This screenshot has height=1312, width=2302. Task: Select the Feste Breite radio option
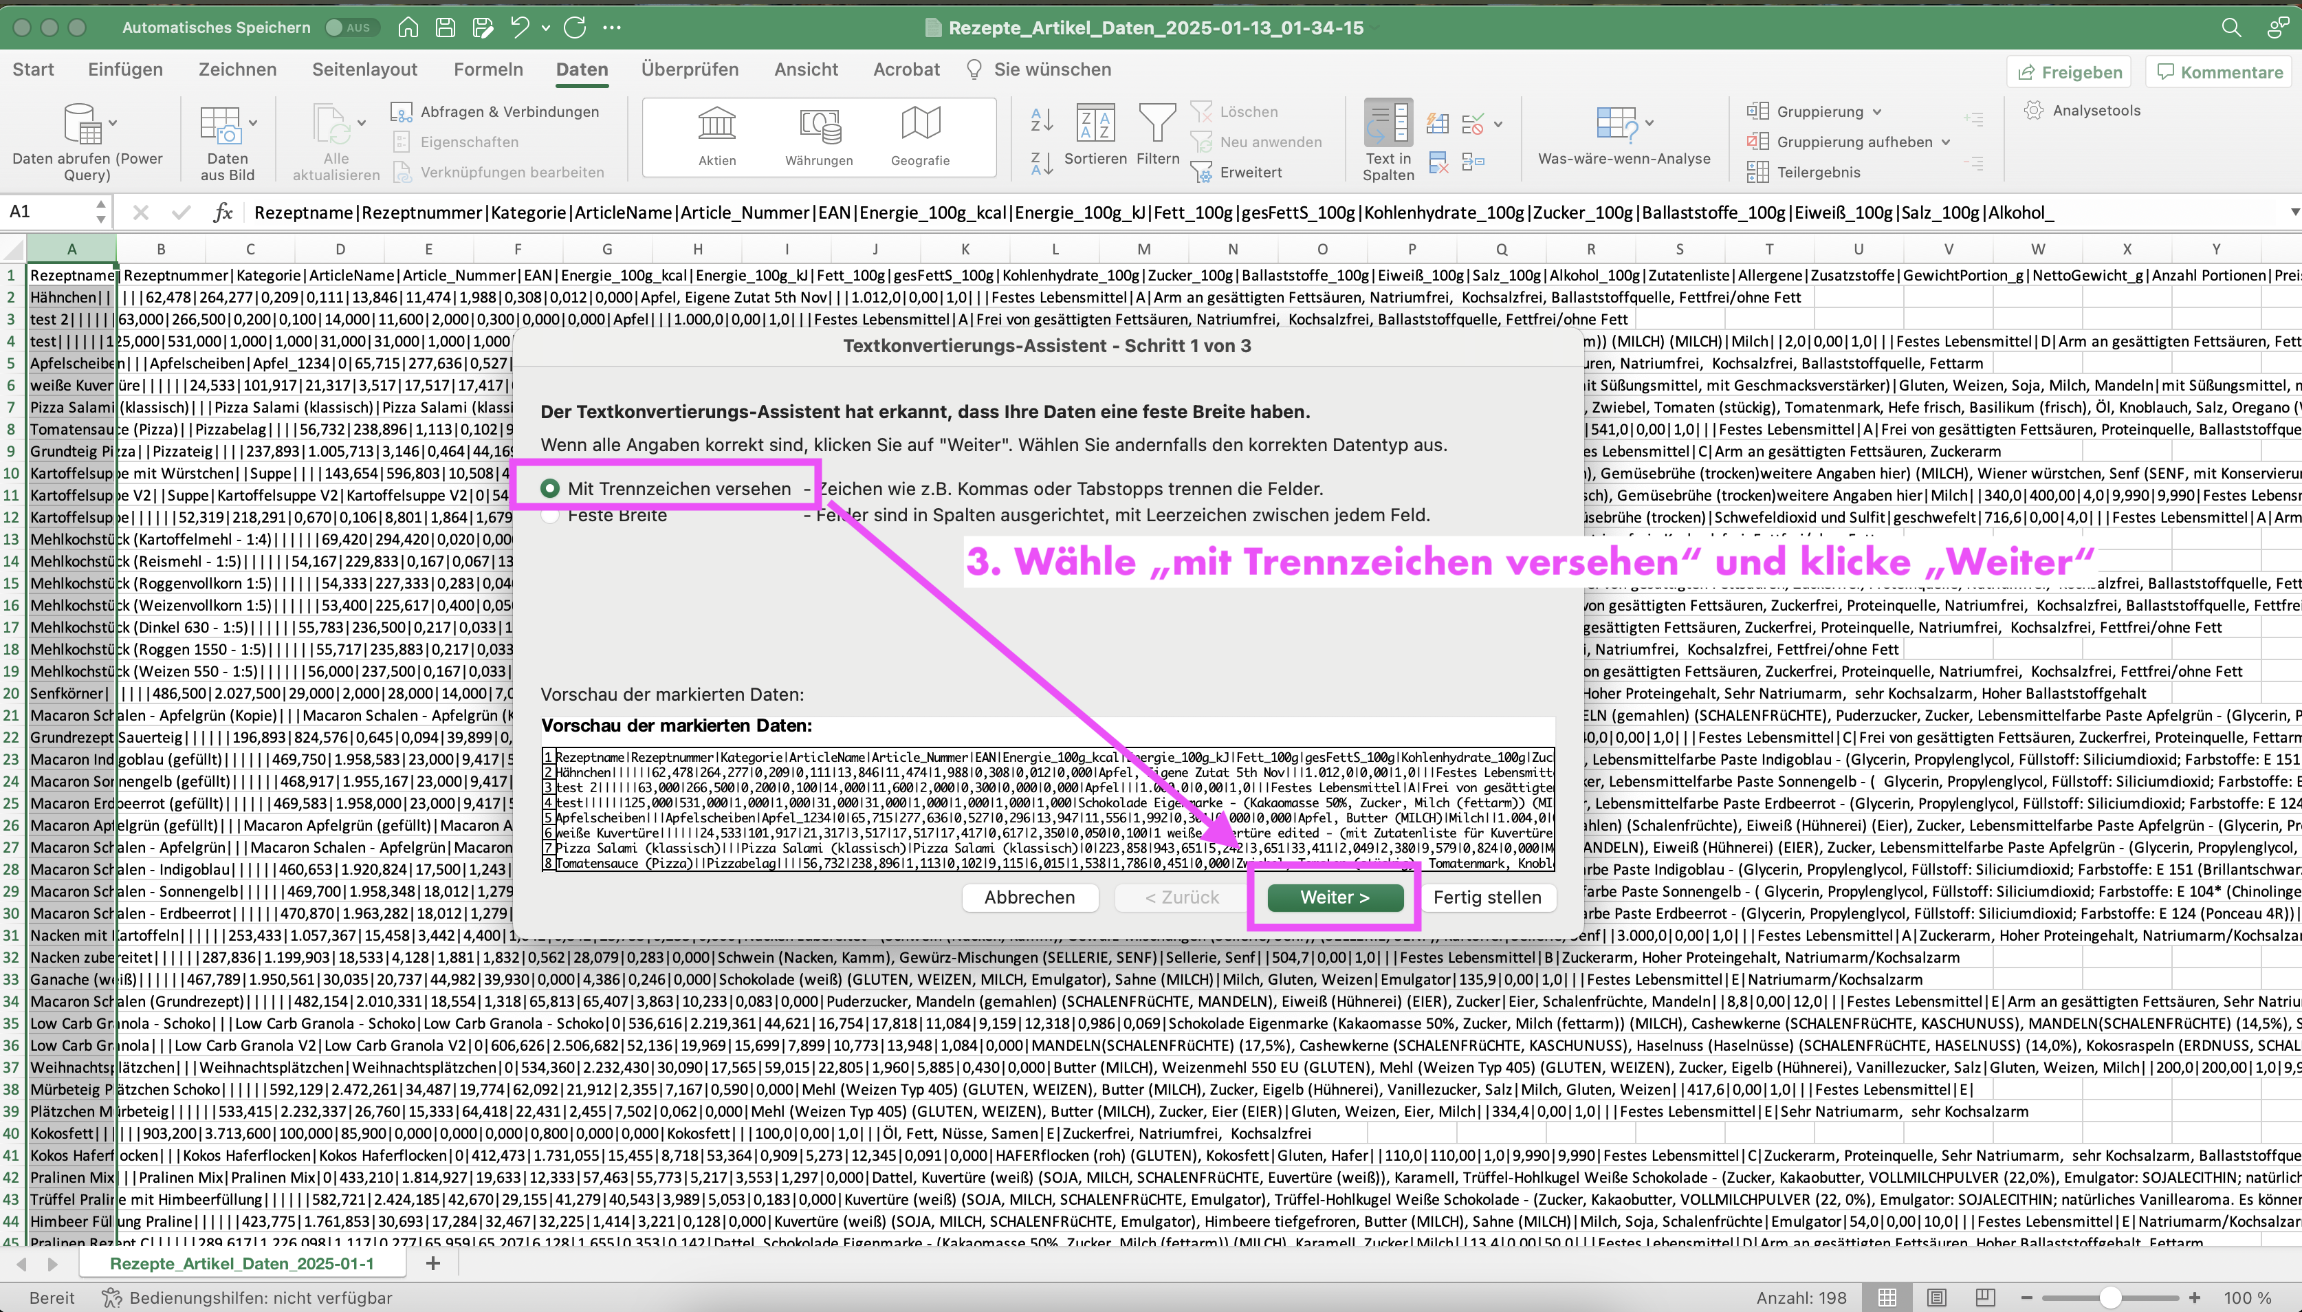(549, 516)
